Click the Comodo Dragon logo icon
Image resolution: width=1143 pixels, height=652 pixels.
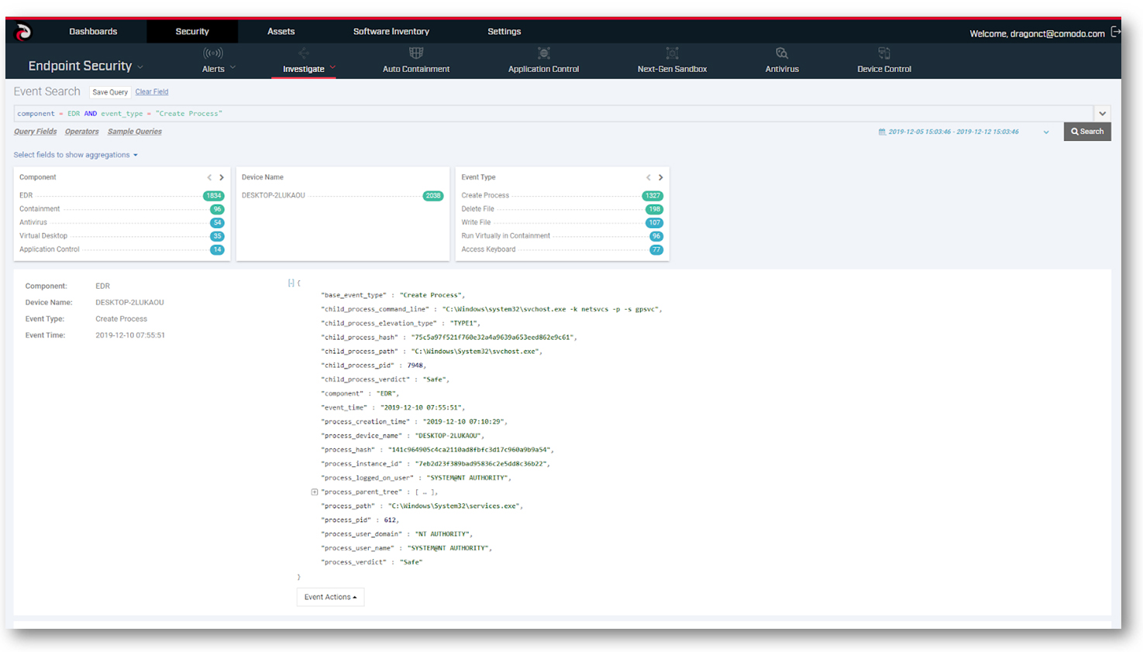[x=23, y=32]
